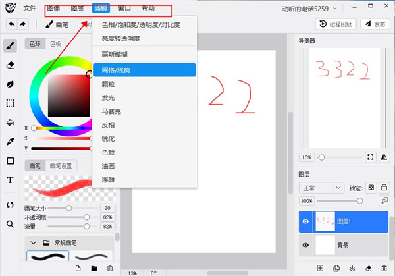Duplicate the layer with copy icon

[x=336, y=268]
